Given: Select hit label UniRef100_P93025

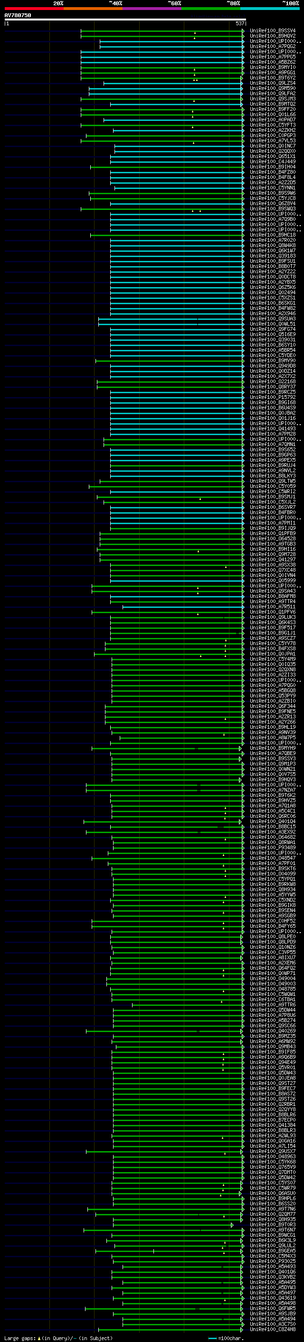Looking at the screenshot, I should pos(273,1261).
